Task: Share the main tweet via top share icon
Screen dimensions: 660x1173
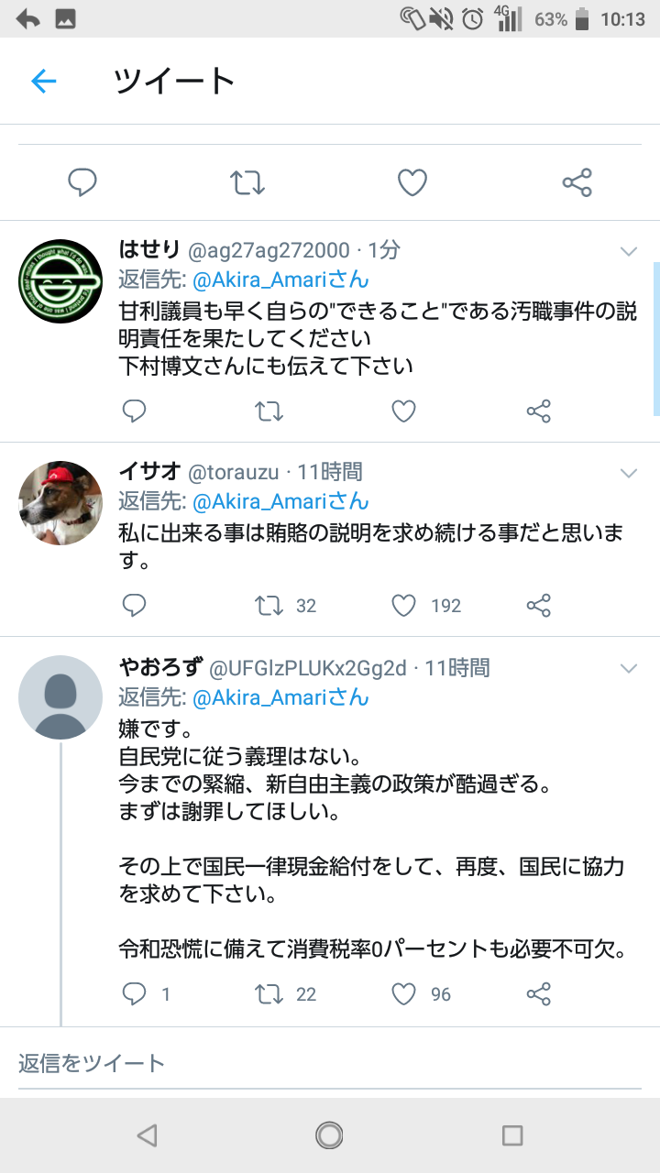Action: pos(577,182)
